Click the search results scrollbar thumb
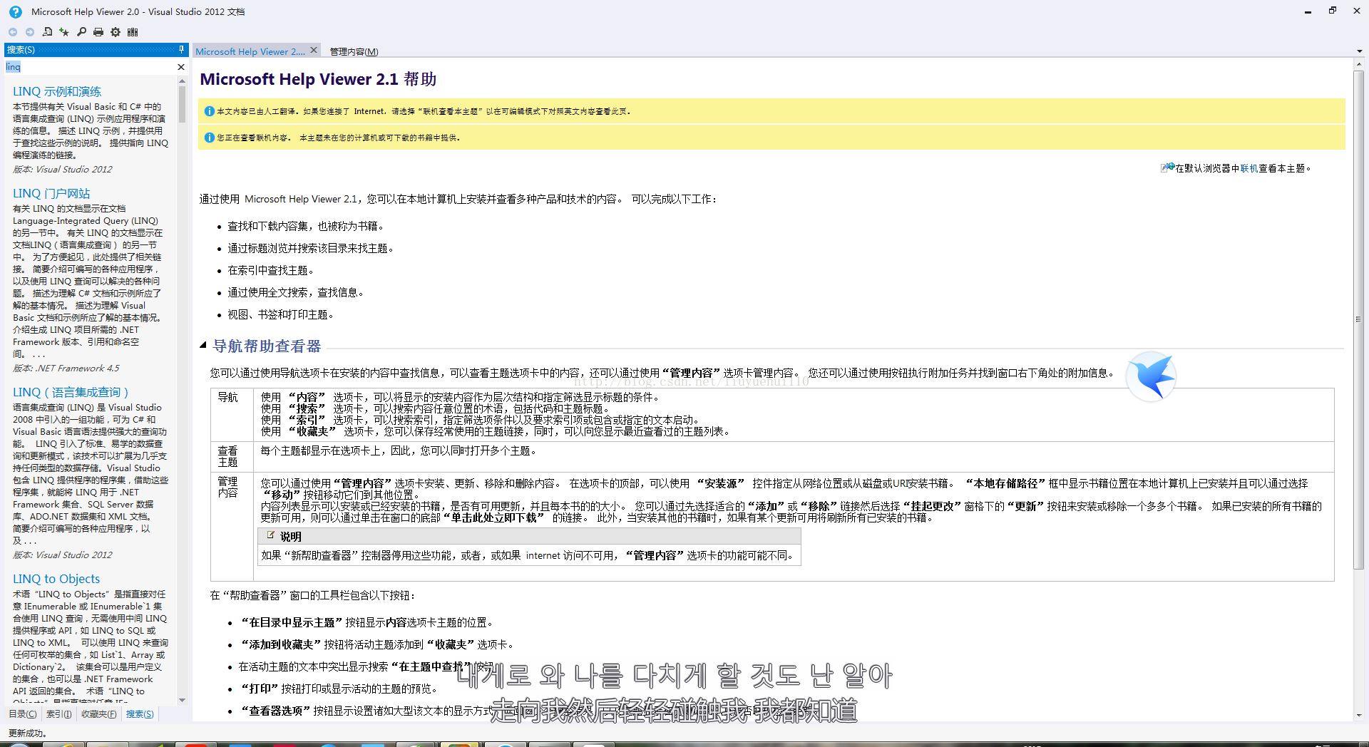 [183, 104]
